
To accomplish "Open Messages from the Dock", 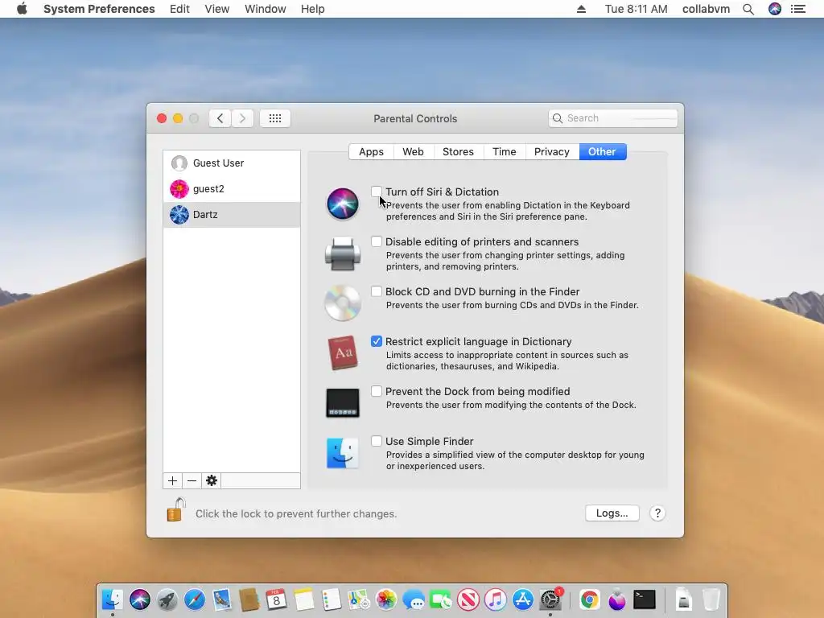I will click(414, 599).
